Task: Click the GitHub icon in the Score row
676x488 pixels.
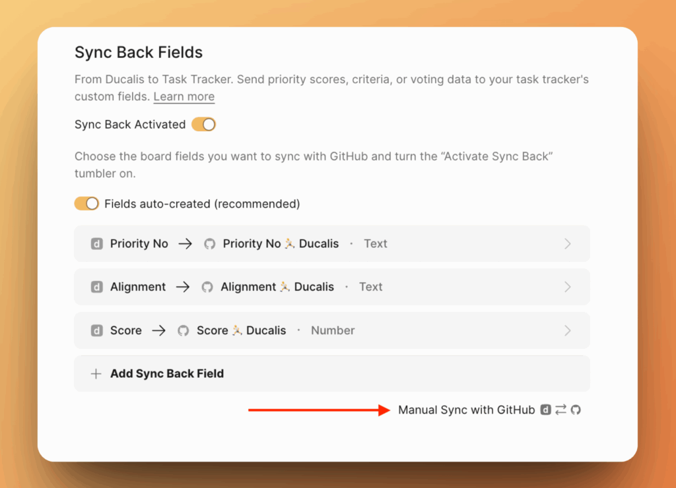Action: (x=183, y=330)
